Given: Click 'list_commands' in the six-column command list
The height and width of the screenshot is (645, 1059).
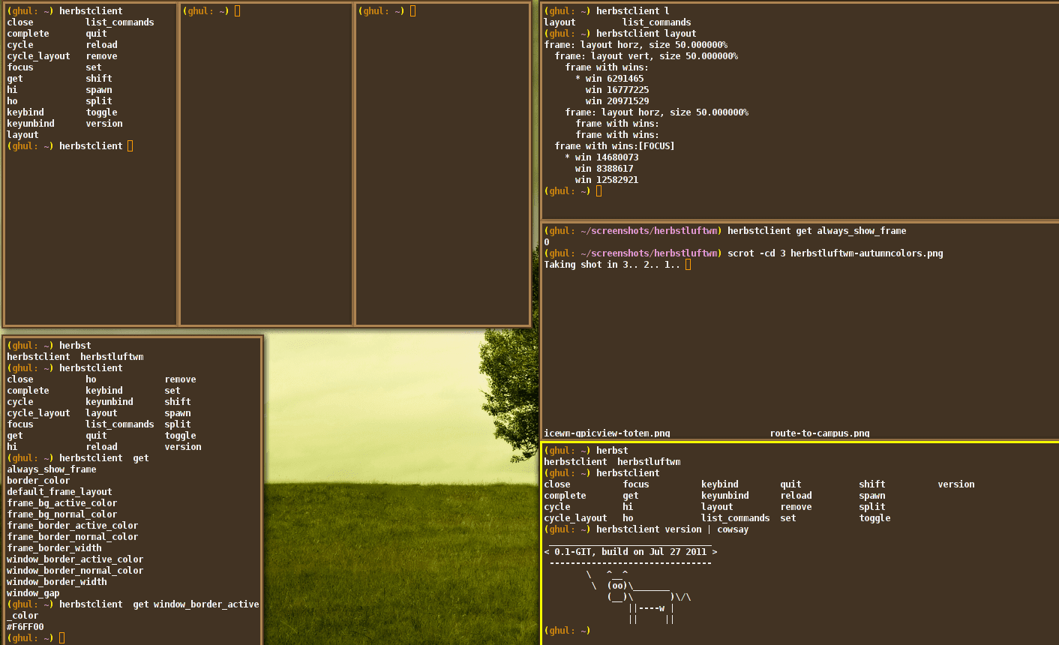Looking at the screenshot, I should [735, 518].
